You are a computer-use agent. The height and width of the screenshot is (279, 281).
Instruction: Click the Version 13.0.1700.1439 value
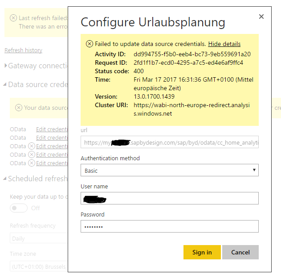pyautogui.click(x=154, y=96)
